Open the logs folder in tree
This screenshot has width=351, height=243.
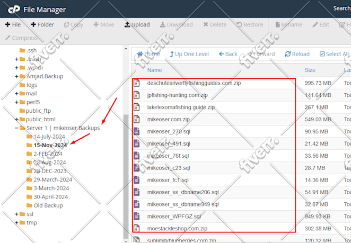click(x=29, y=85)
